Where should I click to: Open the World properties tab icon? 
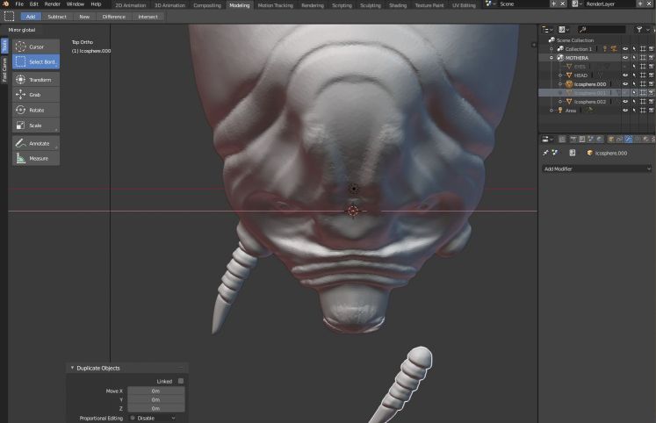(600, 140)
